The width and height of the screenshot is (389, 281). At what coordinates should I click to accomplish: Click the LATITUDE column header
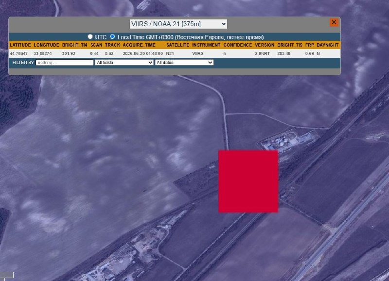pos(20,45)
